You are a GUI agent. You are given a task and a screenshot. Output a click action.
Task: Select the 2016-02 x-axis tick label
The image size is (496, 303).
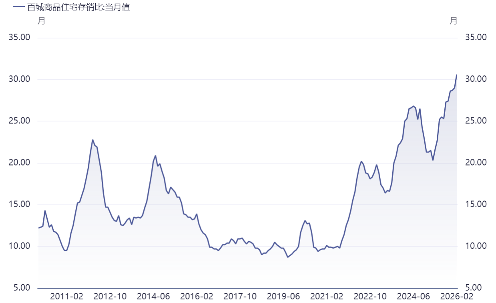(x=197, y=296)
